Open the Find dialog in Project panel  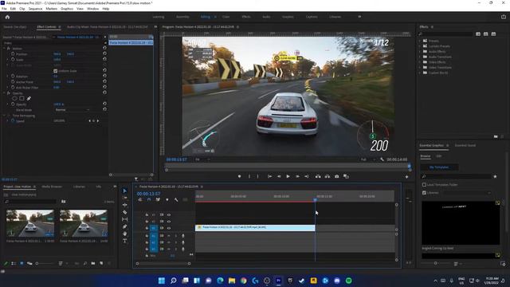pyautogui.click(x=85, y=263)
